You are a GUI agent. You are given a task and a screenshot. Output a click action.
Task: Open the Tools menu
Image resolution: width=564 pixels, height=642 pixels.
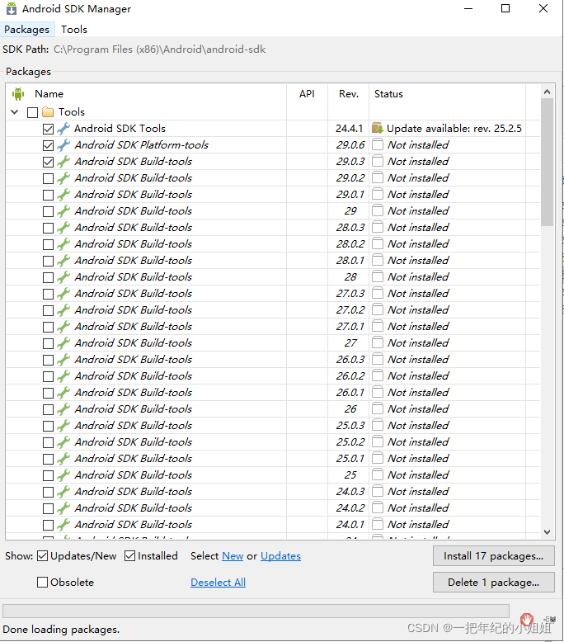tap(74, 30)
